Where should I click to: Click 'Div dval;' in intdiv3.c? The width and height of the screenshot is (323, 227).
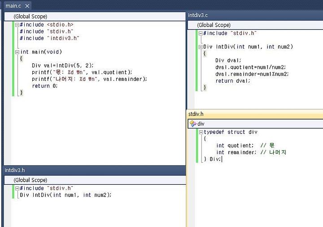pyautogui.click(x=228, y=61)
